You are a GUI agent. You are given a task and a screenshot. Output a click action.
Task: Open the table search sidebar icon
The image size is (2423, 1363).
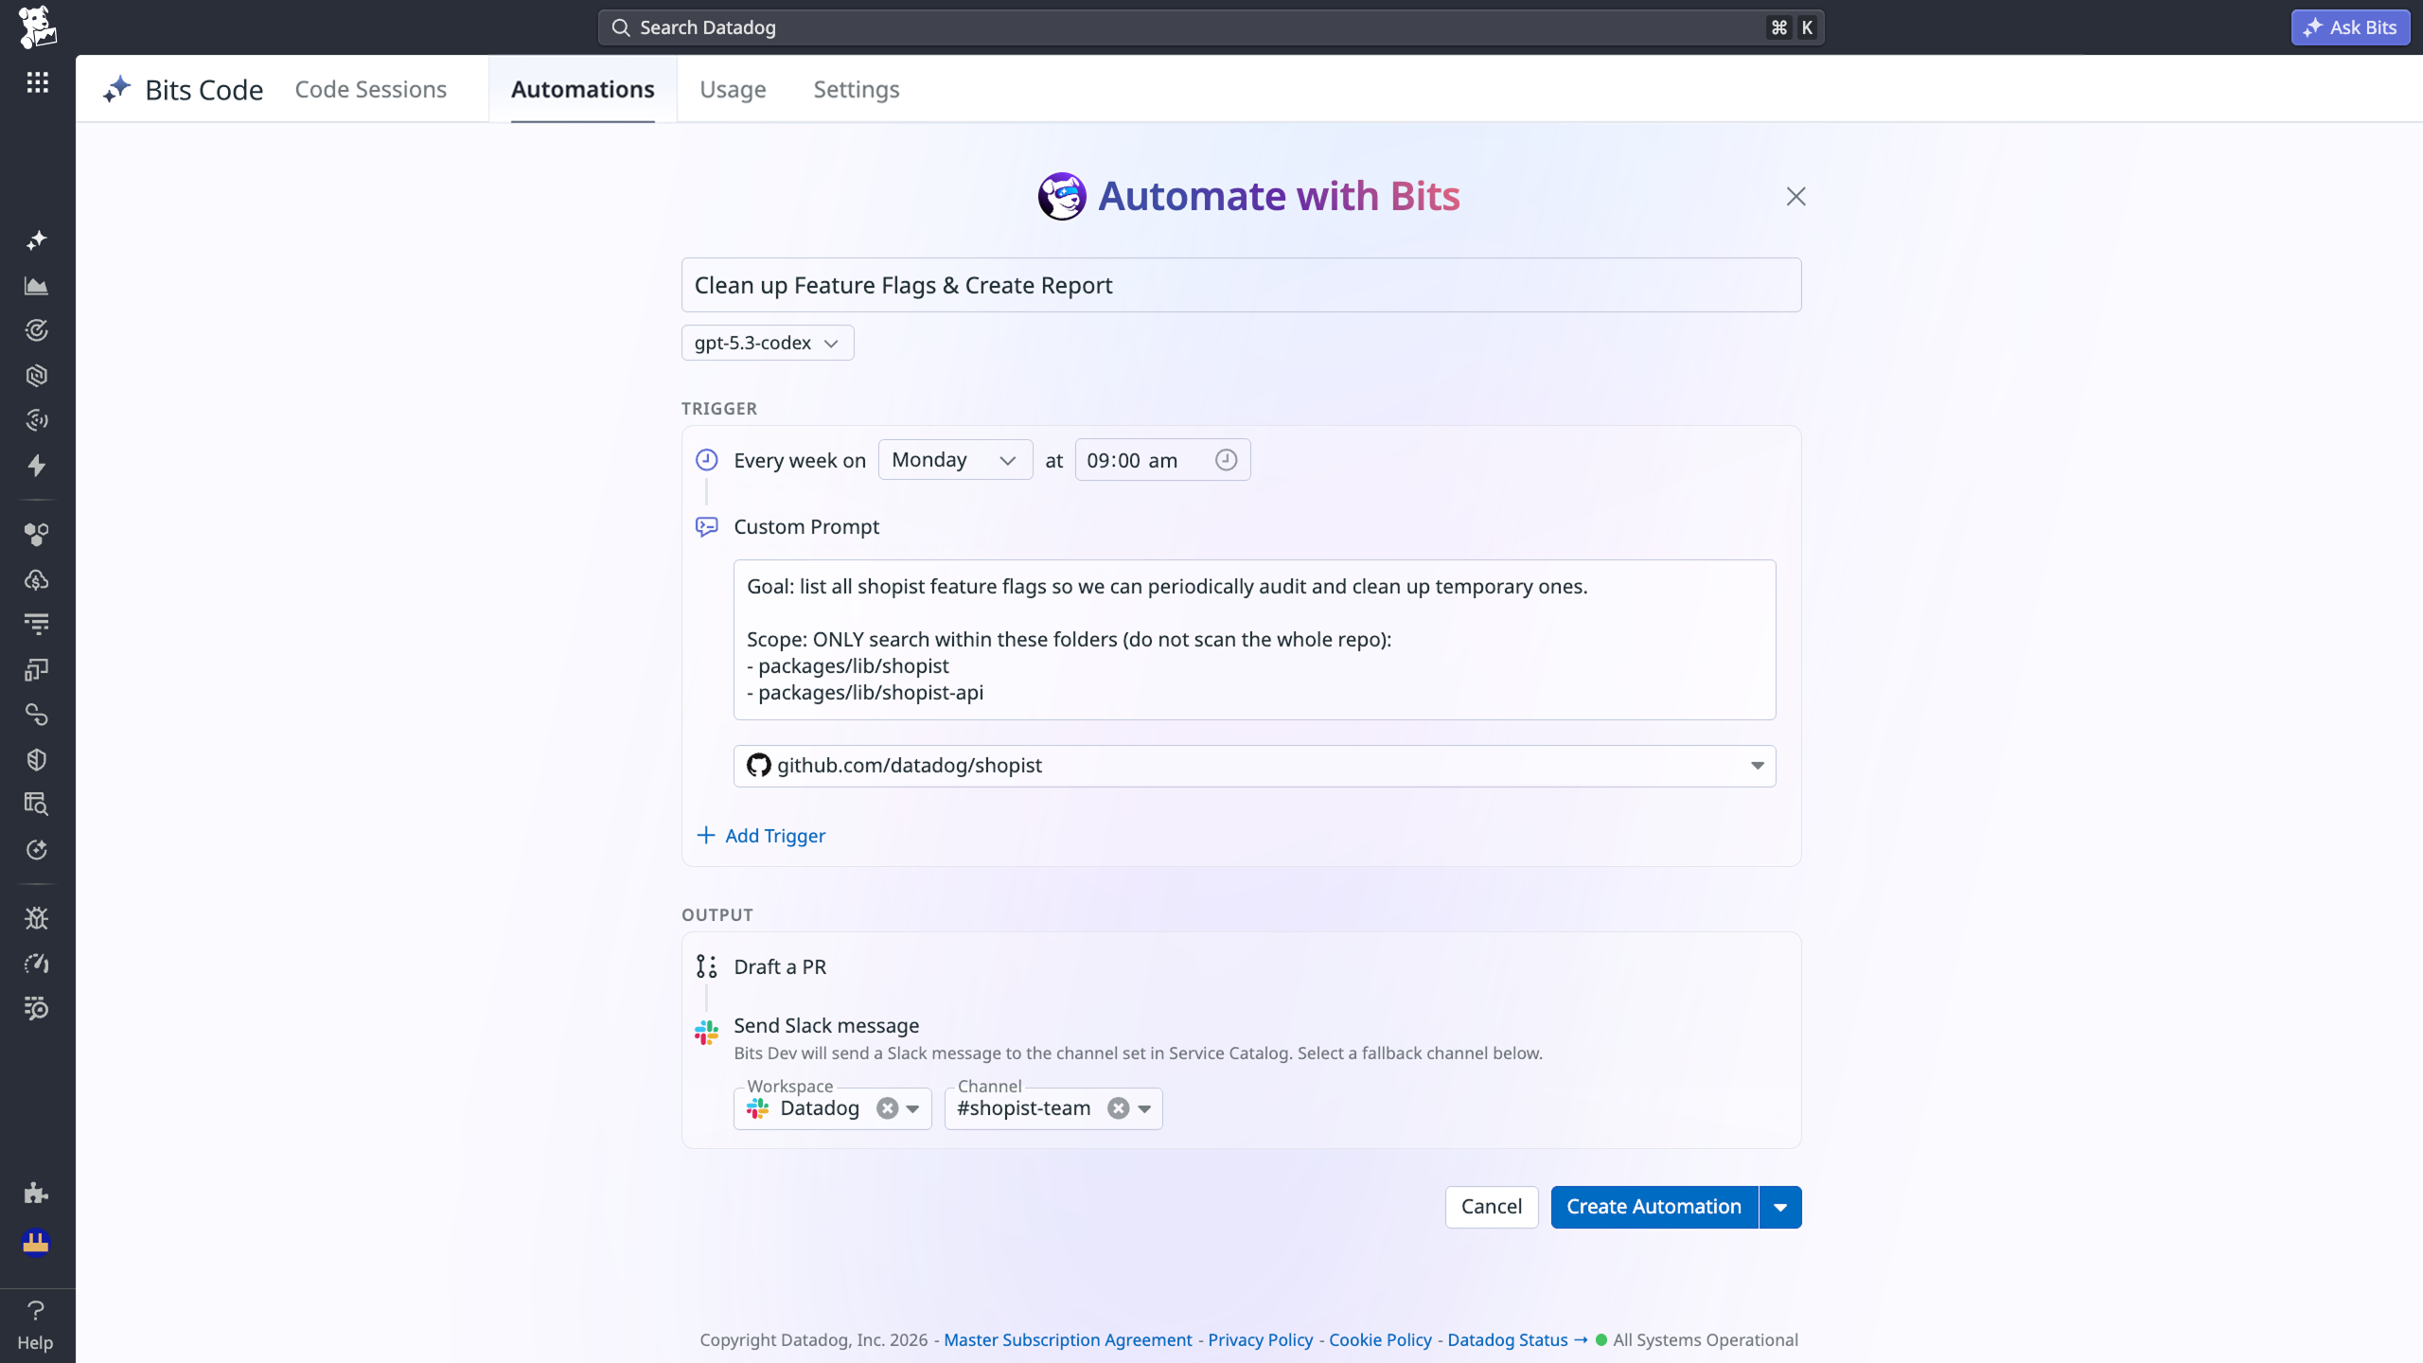37,805
